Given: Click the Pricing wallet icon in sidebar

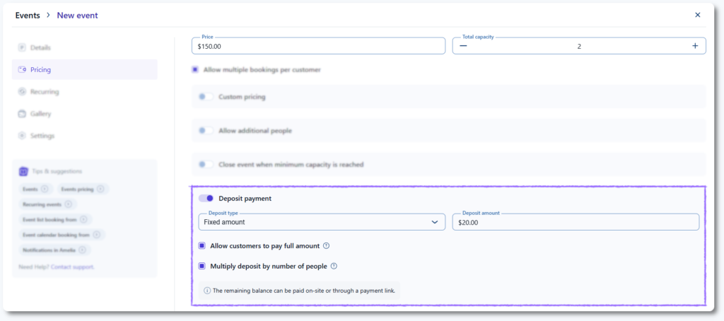Looking at the screenshot, I should click(x=23, y=69).
